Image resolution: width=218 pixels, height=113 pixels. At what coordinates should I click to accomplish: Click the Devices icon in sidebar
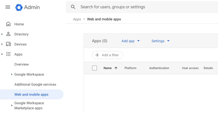(x=8, y=44)
